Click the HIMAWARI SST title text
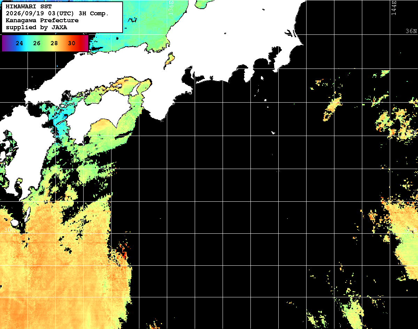The height and width of the screenshot is (329, 418). pyautogui.click(x=29, y=7)
